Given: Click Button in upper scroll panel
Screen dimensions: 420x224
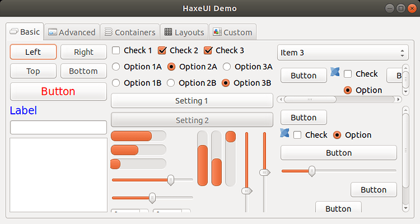Looking at the screenshot, I should pyautogui.click(x=304, y=75).
